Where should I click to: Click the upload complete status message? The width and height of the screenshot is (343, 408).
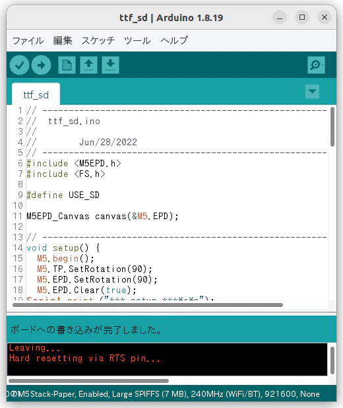click(86, 329)
